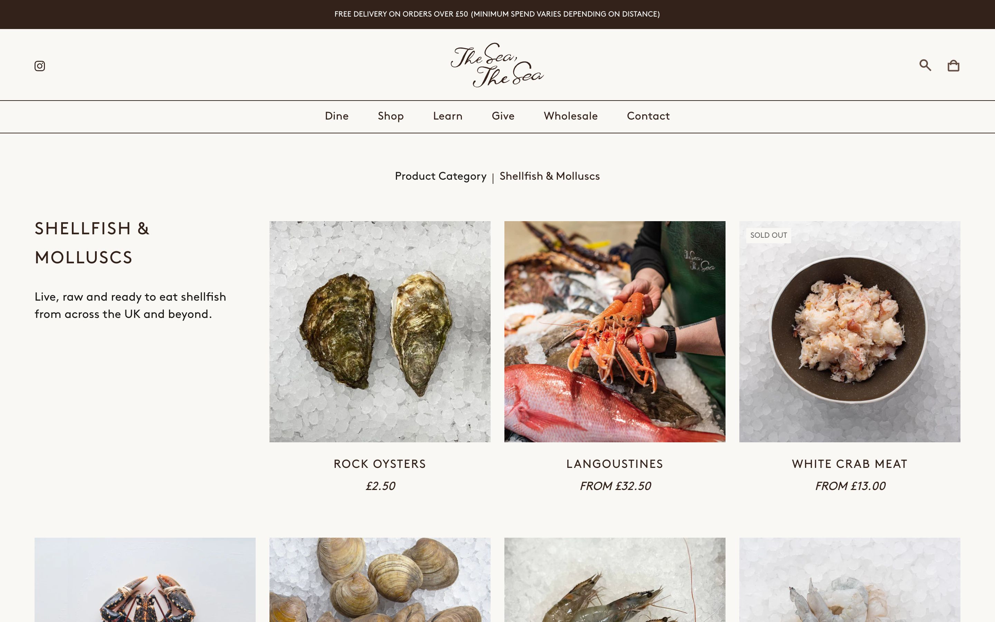Go to the Give menu
The height and width of the screenshot is (622, 995).
click(503, 116)
